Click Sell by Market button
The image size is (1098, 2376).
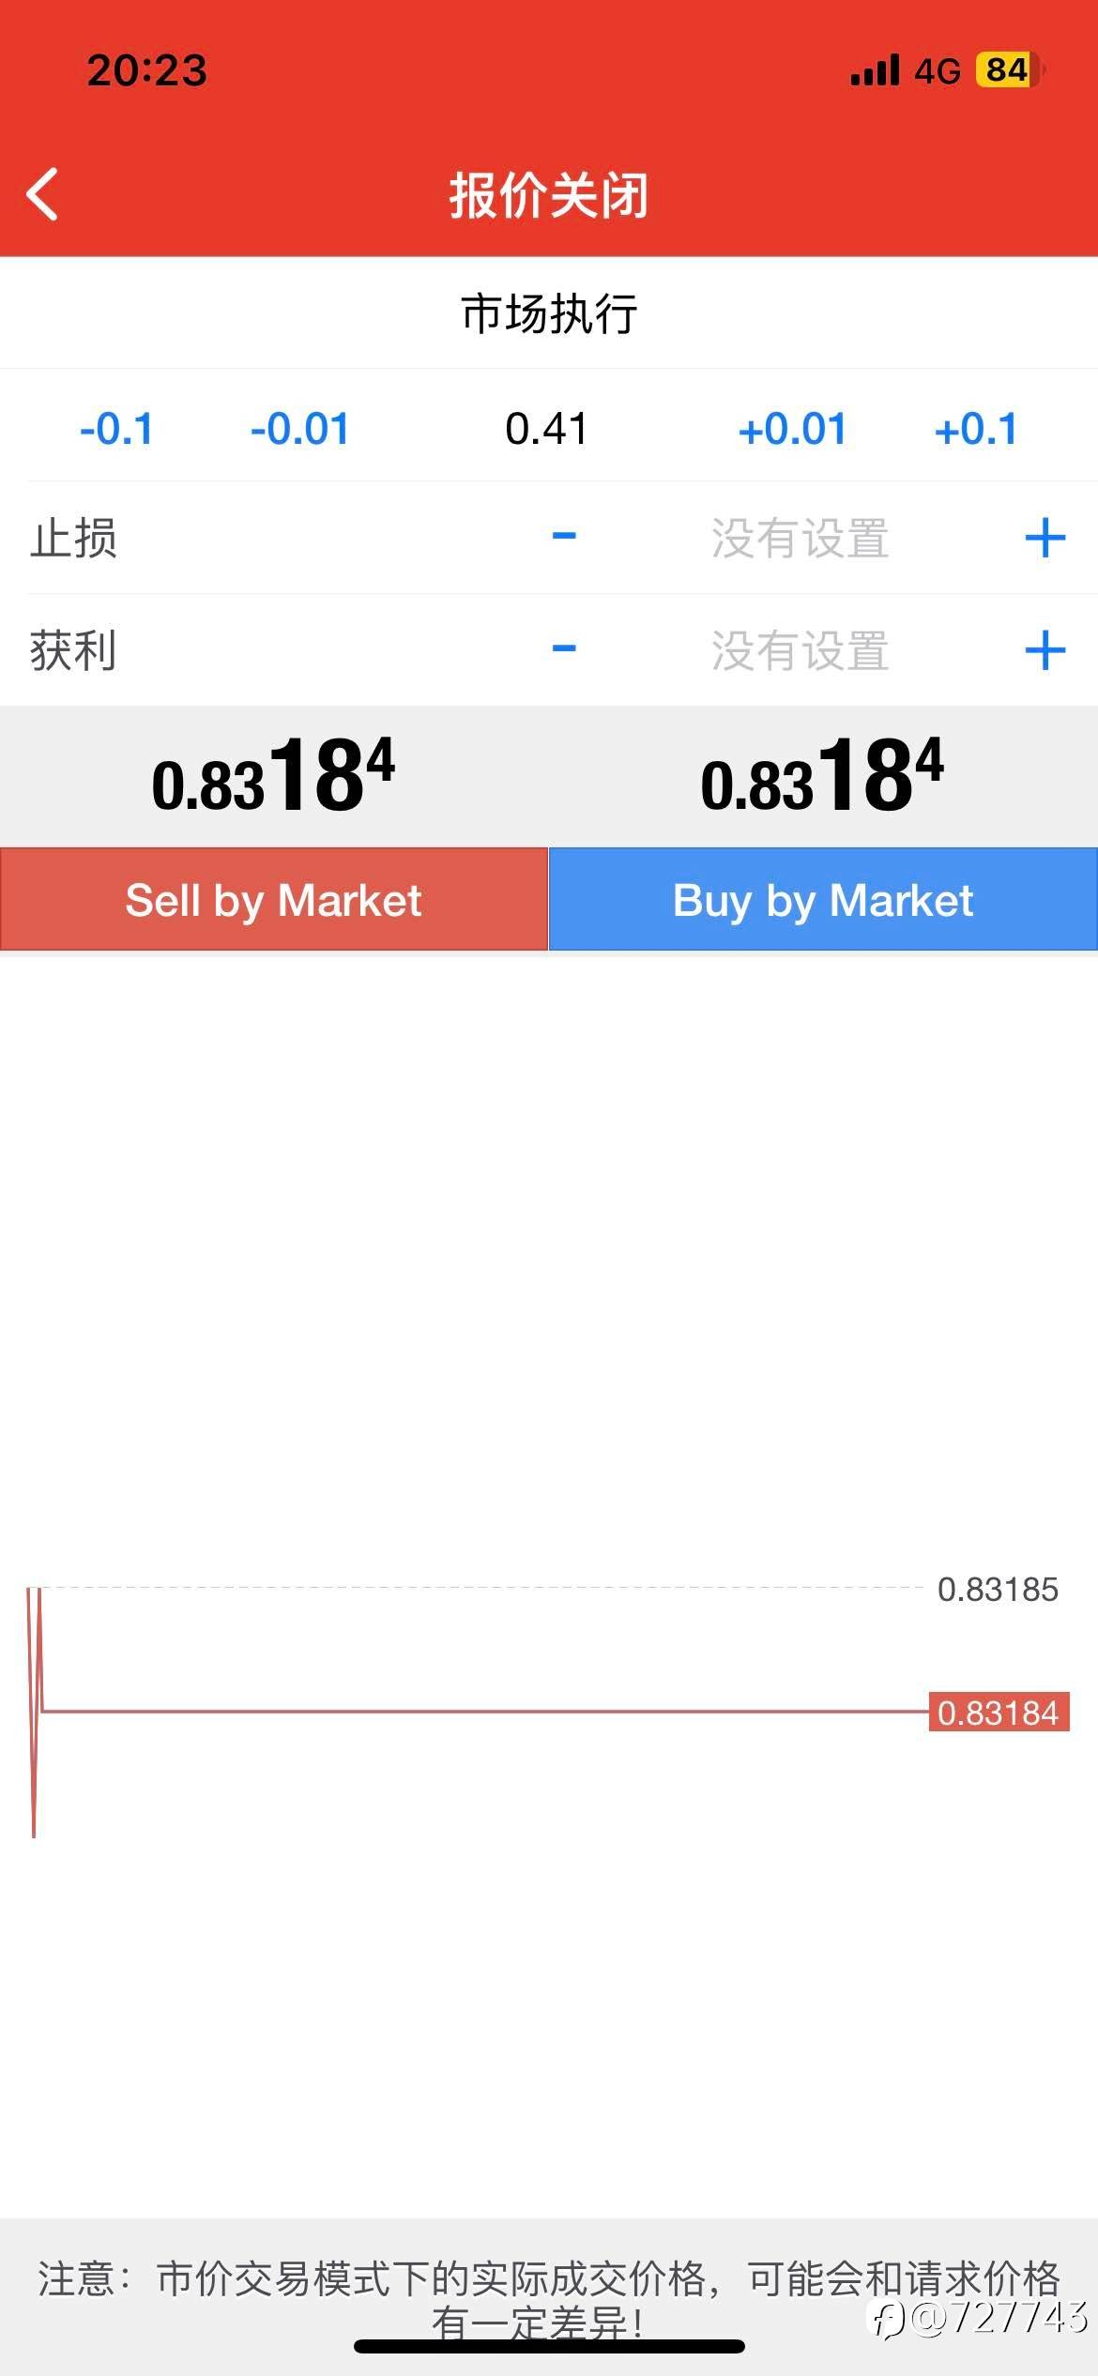274,900
